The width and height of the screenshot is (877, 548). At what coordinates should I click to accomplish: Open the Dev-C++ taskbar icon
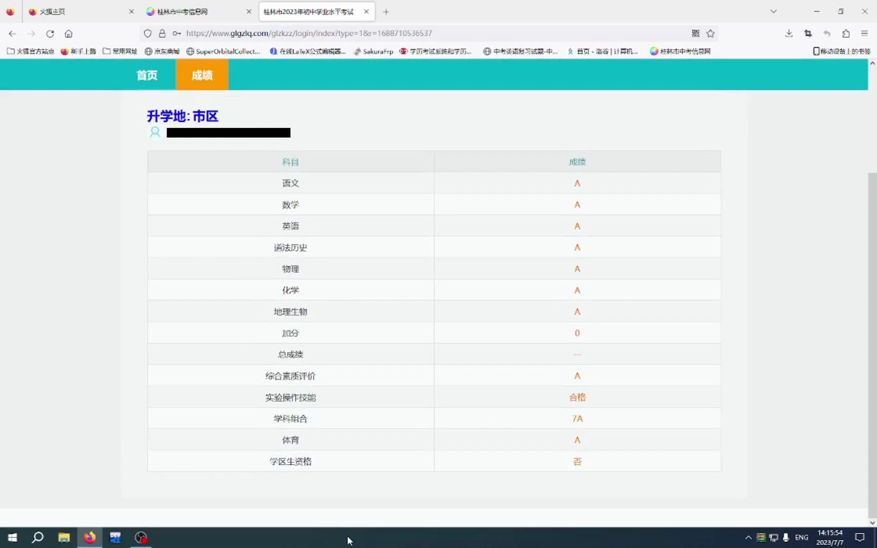coord(115,537)
